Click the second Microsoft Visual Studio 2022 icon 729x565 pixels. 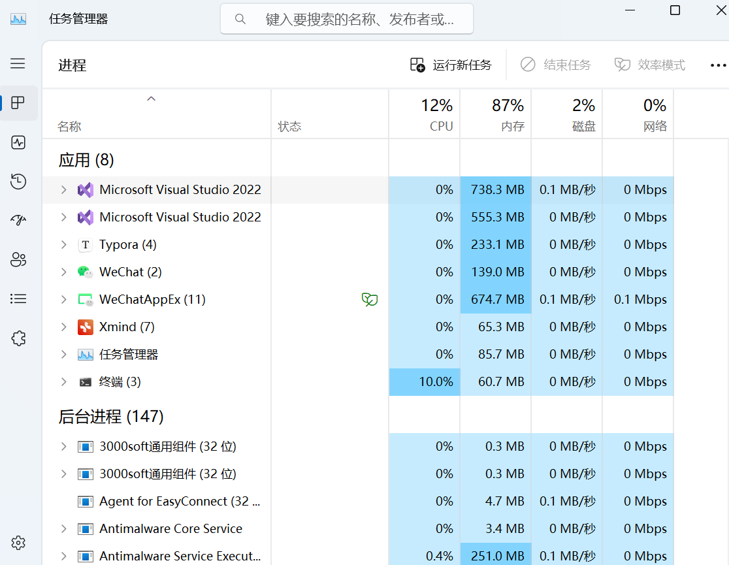pyautogui.click(x=85, y=217)
